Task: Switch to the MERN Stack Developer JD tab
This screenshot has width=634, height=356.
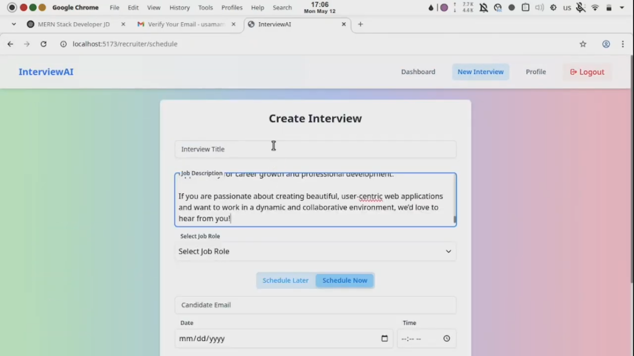Action: (x=74, y=24)
